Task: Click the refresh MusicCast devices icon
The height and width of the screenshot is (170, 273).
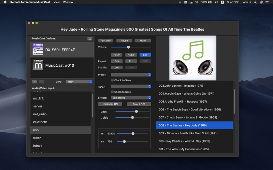Action: (x=90, y=39)
